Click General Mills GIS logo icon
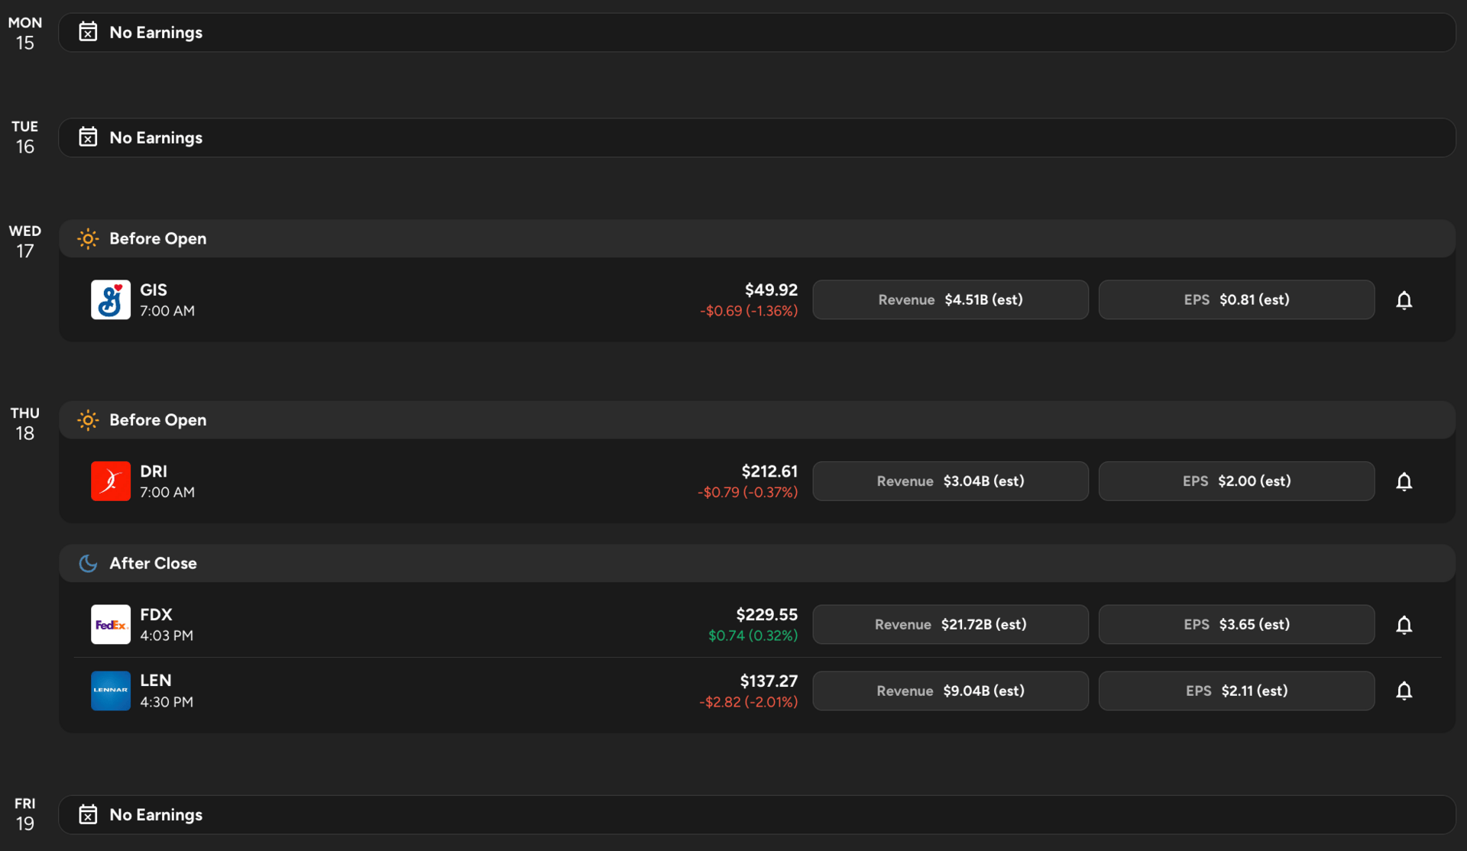Viewport: 1467px width, 851px height. pyautogui.click(x=111, y=299)
